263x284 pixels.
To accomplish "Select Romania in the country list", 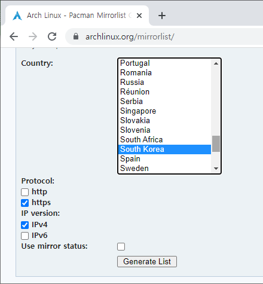I will [x=164, y=73].
